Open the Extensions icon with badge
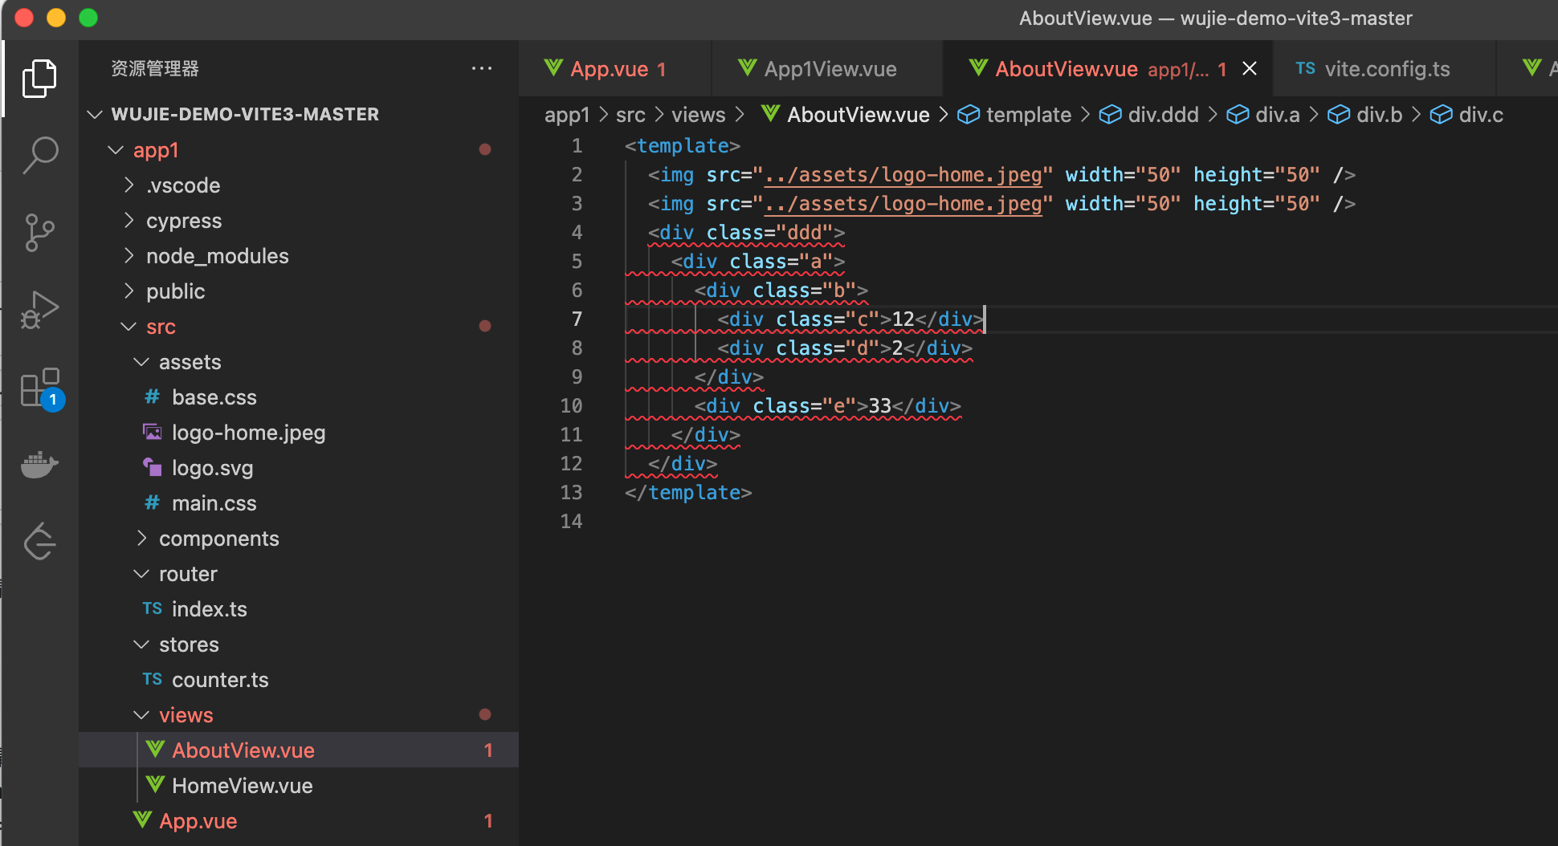Screen dimensions: 1558x846 tap(40, 389)
